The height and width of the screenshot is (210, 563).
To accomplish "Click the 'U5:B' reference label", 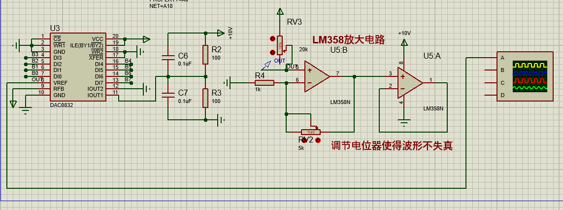I will point(339,50).
